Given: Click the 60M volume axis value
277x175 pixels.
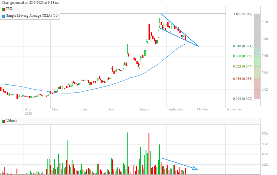Looking at the screenshot, I should coord(265,144).
